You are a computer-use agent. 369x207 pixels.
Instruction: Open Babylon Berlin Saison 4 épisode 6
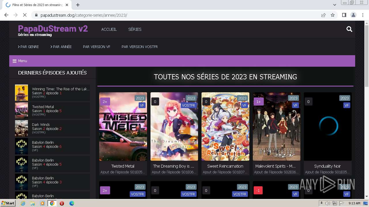(52, 146)
